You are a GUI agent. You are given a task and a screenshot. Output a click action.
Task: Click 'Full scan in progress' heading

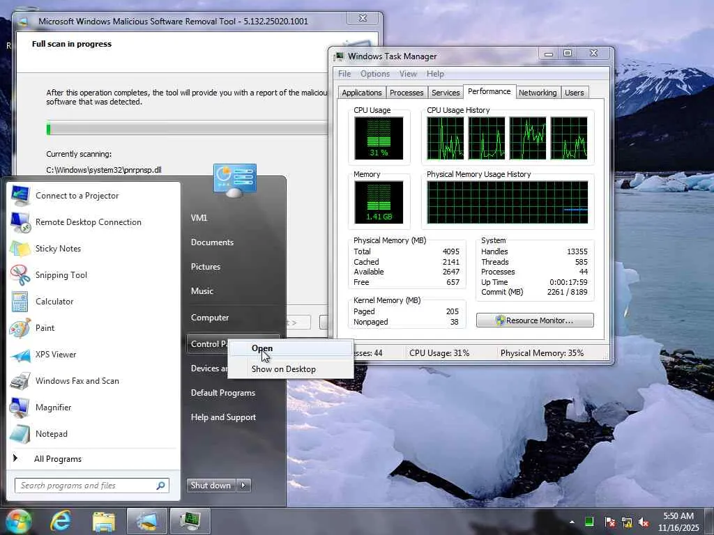(x=72, y=44)
